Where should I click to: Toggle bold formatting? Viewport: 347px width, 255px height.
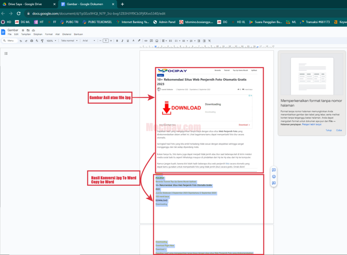click(117, 41)
